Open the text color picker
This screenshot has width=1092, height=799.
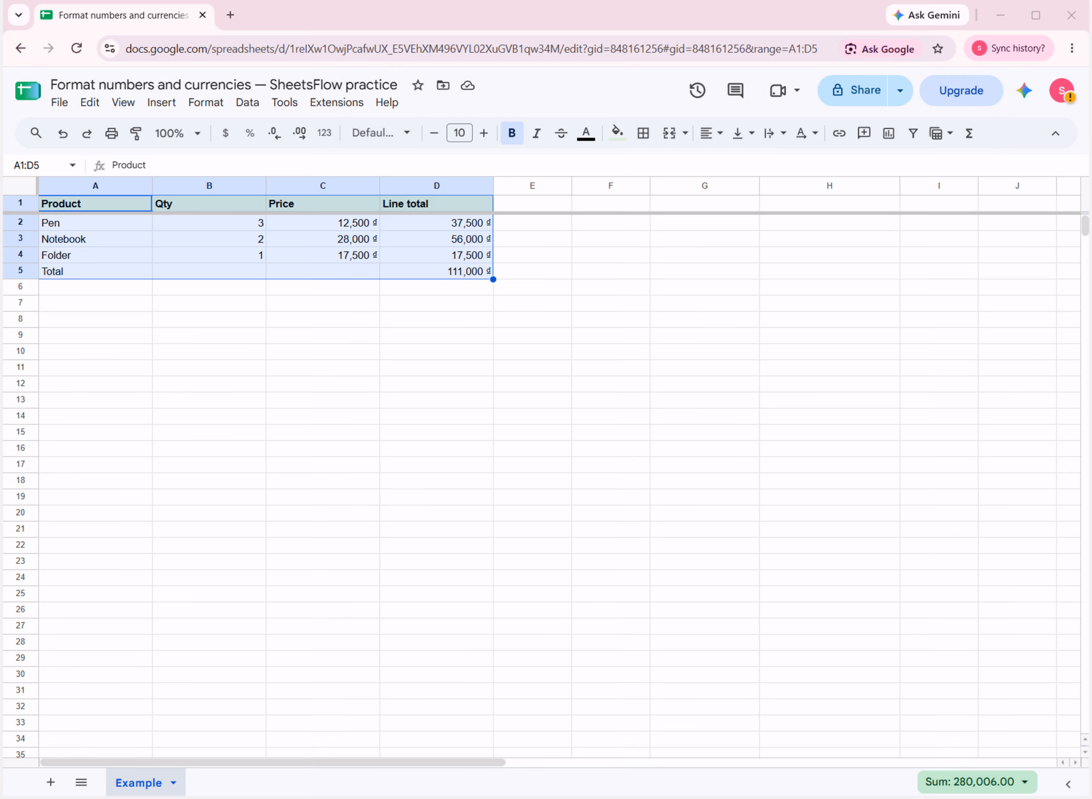[x=585, y=133]
